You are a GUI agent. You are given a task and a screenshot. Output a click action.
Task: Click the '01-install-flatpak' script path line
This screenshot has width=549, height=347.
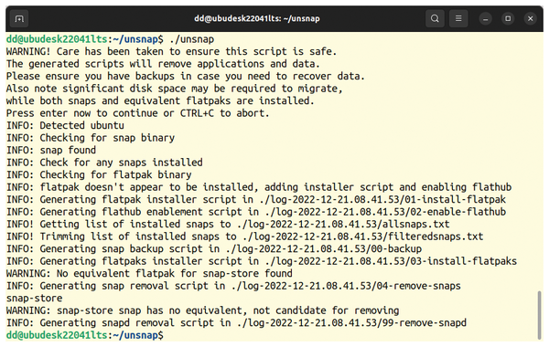(x=256, y=200)
